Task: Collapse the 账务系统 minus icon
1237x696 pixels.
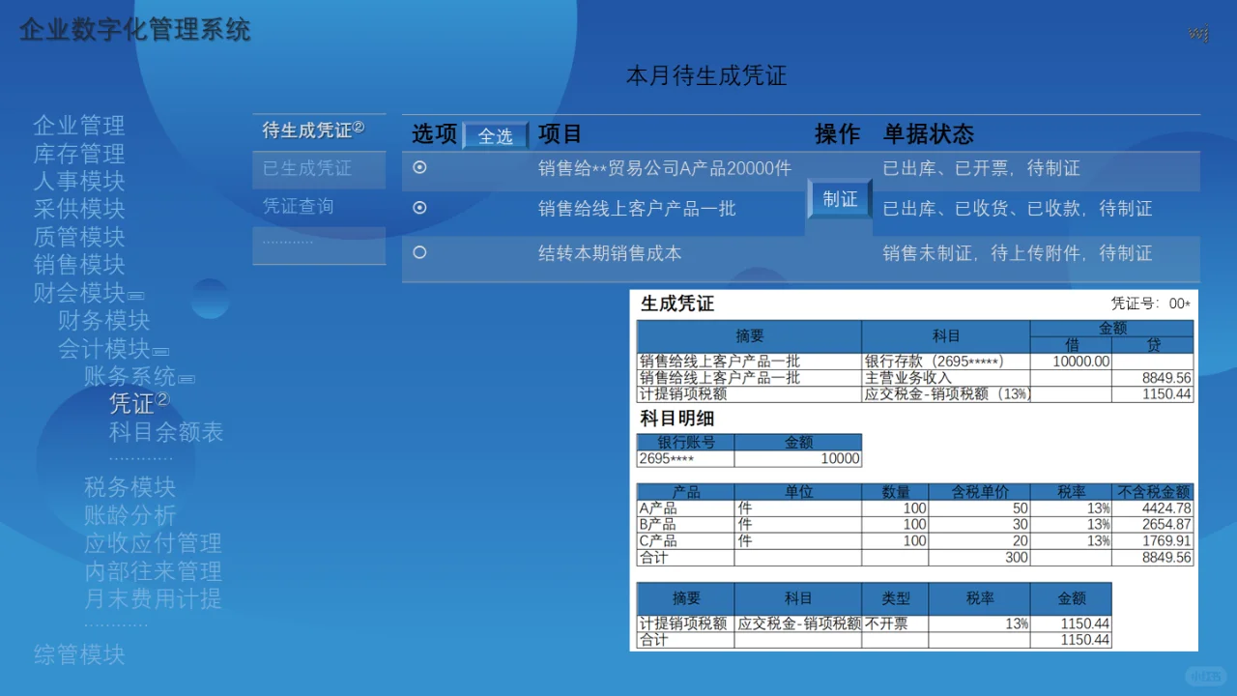Action: click(x=187, y=380)
